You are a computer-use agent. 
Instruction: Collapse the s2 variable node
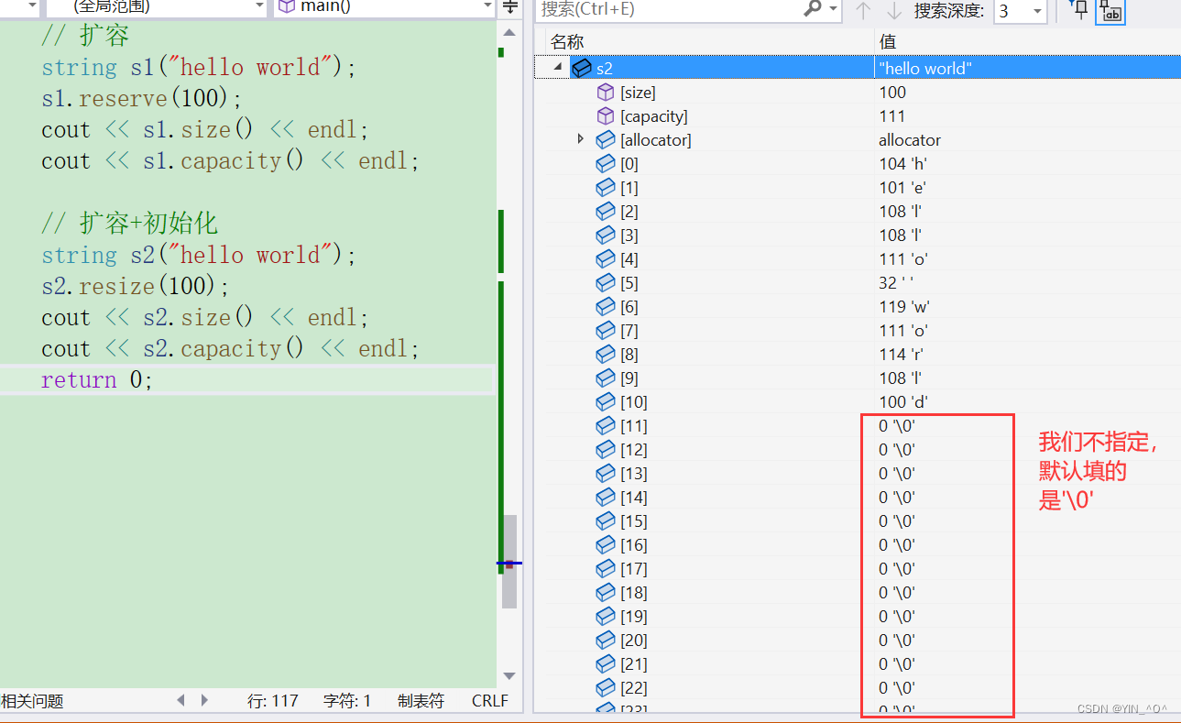click(558, 68)
